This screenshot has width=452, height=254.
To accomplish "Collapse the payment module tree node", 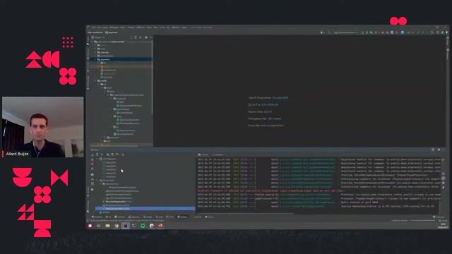I will 95,59.
